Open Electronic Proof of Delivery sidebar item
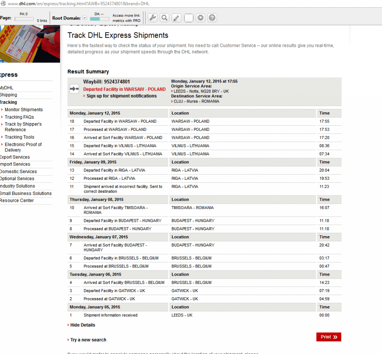This screenshot has width=382, height=354. (x=23, y=147)
